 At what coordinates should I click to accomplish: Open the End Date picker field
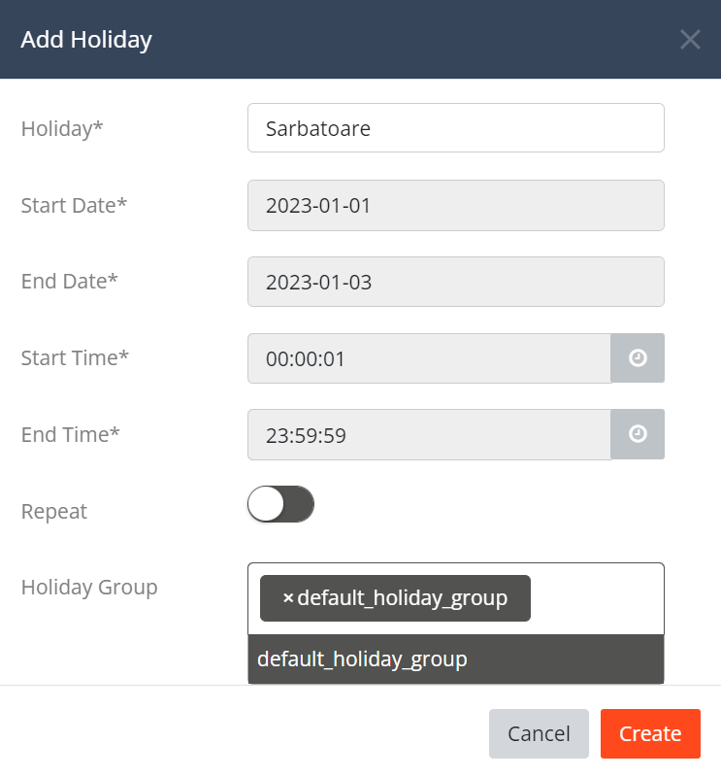coord(455,282)
